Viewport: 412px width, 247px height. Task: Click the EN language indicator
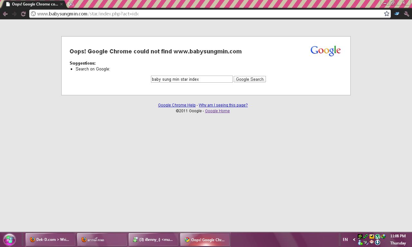click(345, 240)
